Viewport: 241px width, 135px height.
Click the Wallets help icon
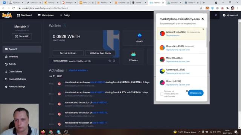(x=65, y=26)
